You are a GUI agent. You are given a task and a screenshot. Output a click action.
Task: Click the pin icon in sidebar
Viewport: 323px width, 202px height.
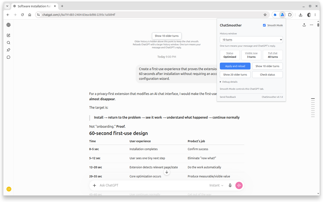coord(8,50)
